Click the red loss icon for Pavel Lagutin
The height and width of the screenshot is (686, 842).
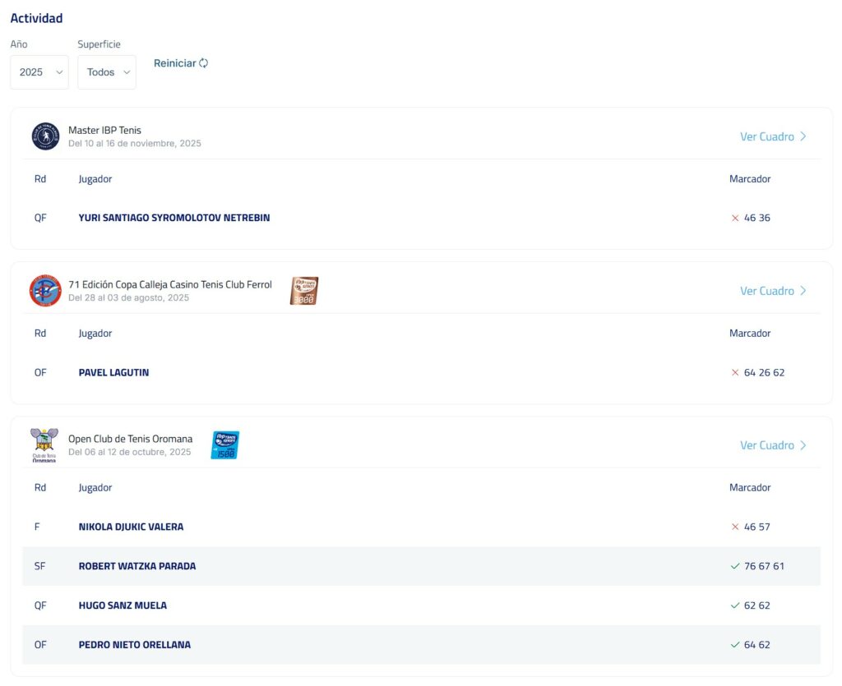[x=735, y=373]
